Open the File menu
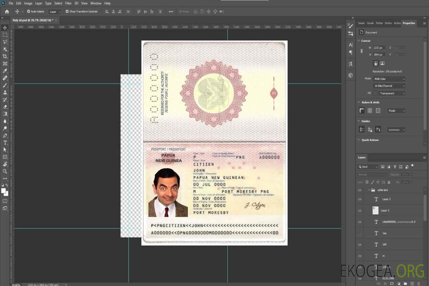Screen dimensions: 429x286 pyautogui.click(x=11, y=3)
